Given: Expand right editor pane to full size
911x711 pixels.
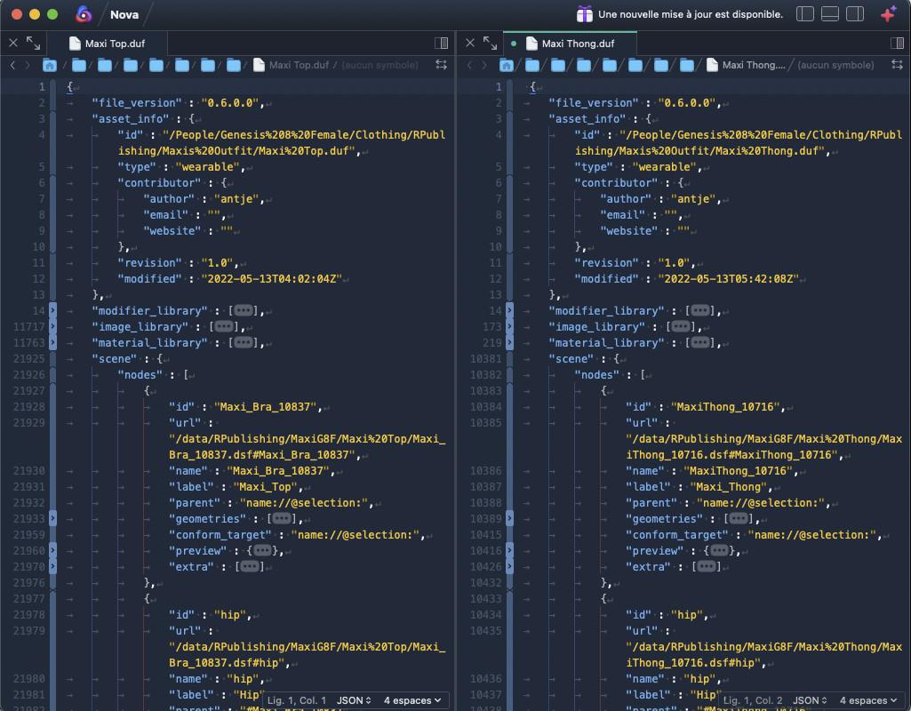Looking at the screenshot, I should pos(490,43).
